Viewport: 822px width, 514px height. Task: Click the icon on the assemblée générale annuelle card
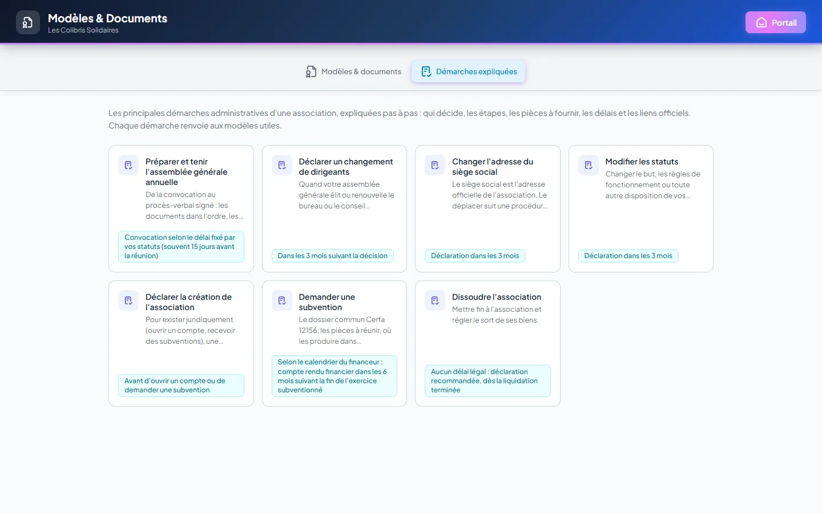point(128,165)
